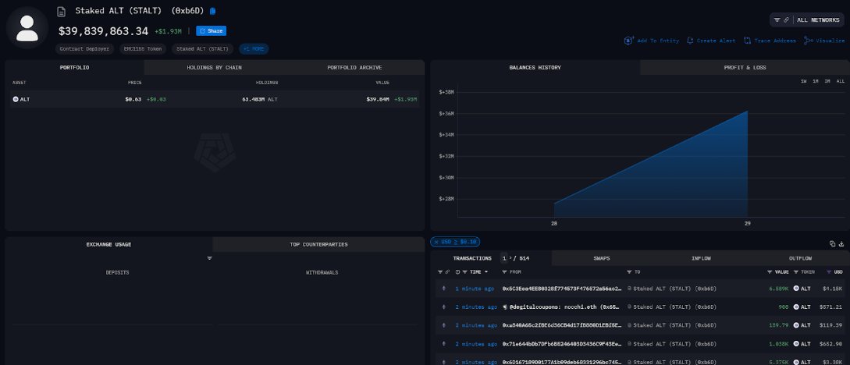Click Ethereum icon in the $4.15K row
The width and height of the screenshot is (850, 365).
pyautogui.click(x=445, y=289)
